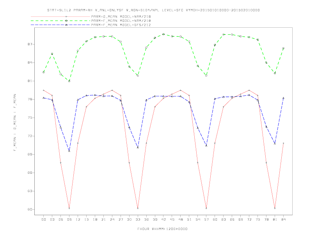Select legend entry PARM=F_MEAN MODEL=GFS/212

121,25
